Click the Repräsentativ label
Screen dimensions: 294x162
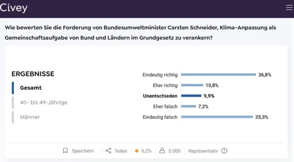point(203,151)
